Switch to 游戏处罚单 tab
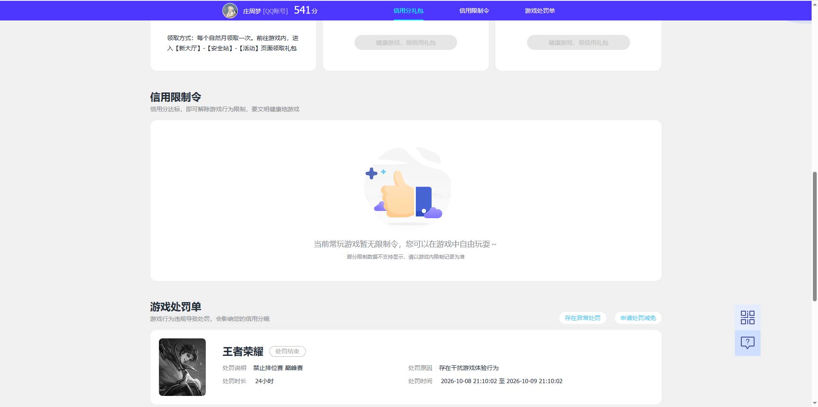Image resolution: width=818 pixels, height=407 pixels. click(x=539, y=11)
